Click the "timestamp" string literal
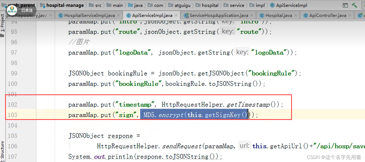Screen dimensions: 365x162 click(135, 105)
